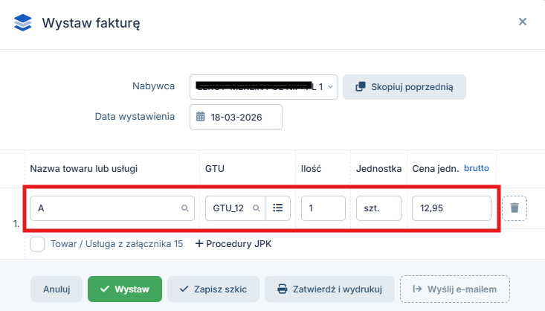Save draft with Zapisz szkic

pyautogui.click(x=213, y=289)
